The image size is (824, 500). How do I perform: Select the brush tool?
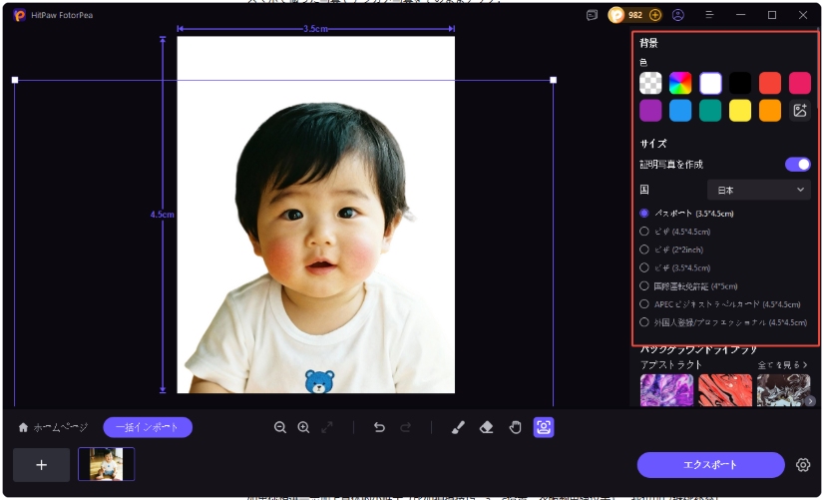458,427
